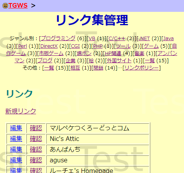This screenshot has height=173, width=184.
Task: Open the TGWS home link
Action: point(18,6)
